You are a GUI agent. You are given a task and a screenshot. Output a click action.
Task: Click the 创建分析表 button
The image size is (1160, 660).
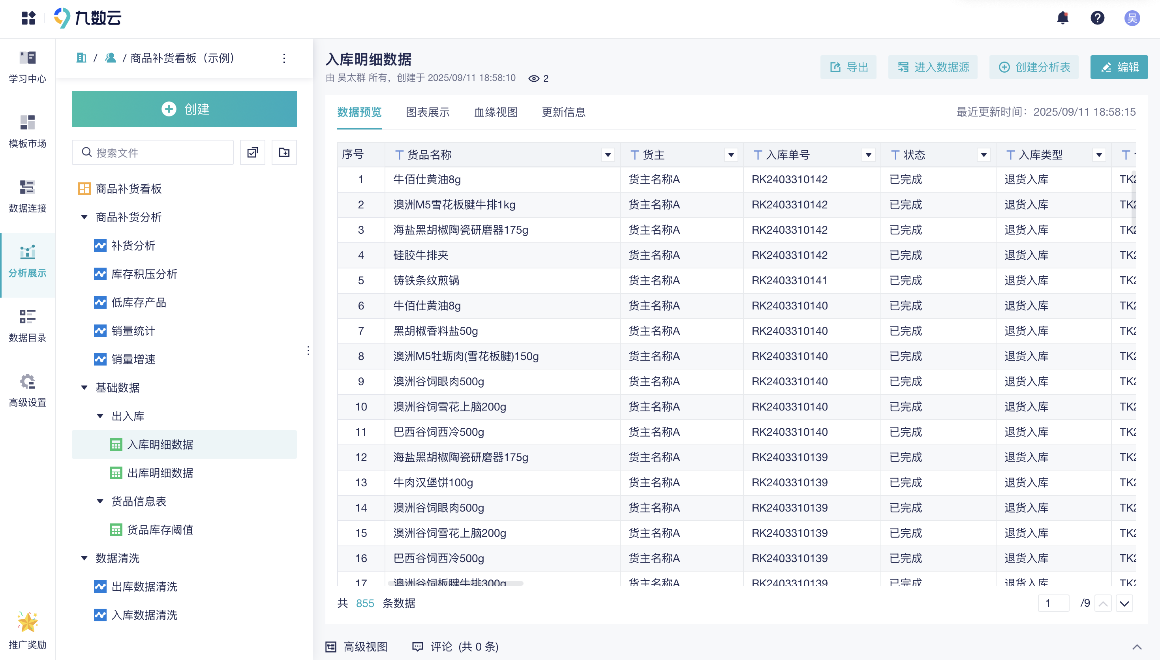[1034, 67]
